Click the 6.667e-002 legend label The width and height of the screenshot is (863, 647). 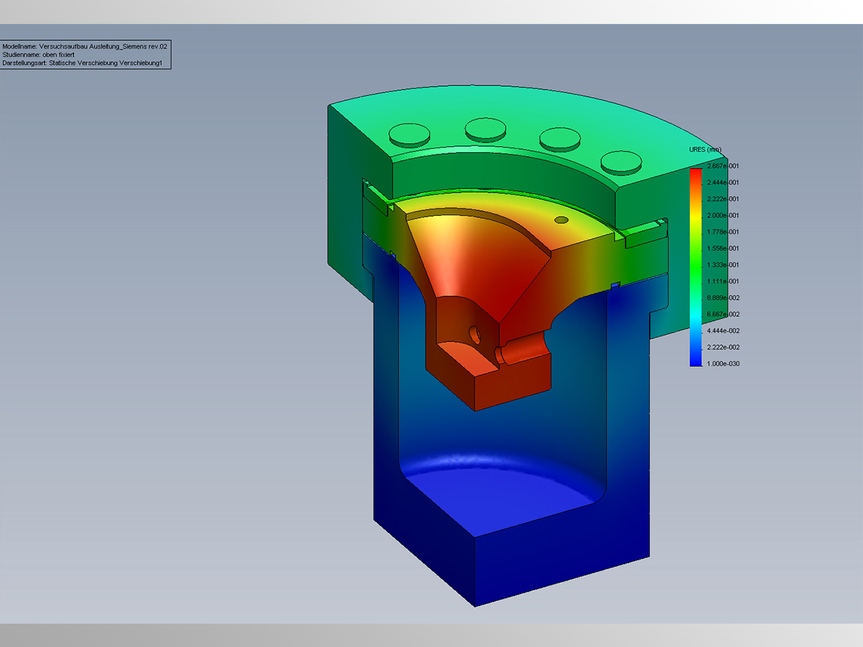(723, 314)
